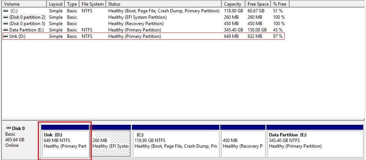Click Healthy (Recovery Partition) status in list
Viewport: 366px width, 160px height.
136,24
